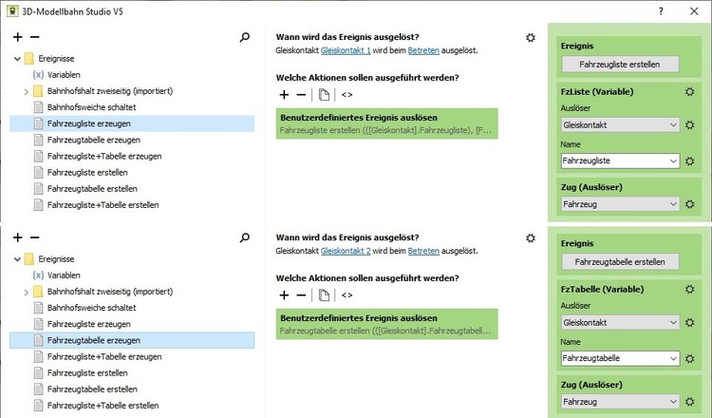Open Gleiskontakt 1 link
This screenshot has height=418, width=712.
[346, 49]
